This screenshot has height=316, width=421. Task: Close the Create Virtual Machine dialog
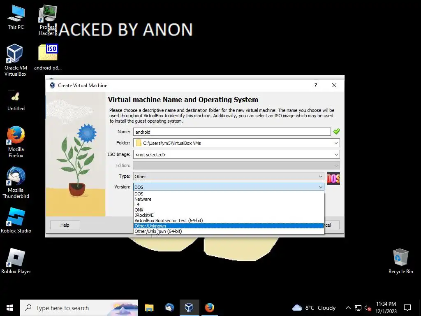[334, 85]
